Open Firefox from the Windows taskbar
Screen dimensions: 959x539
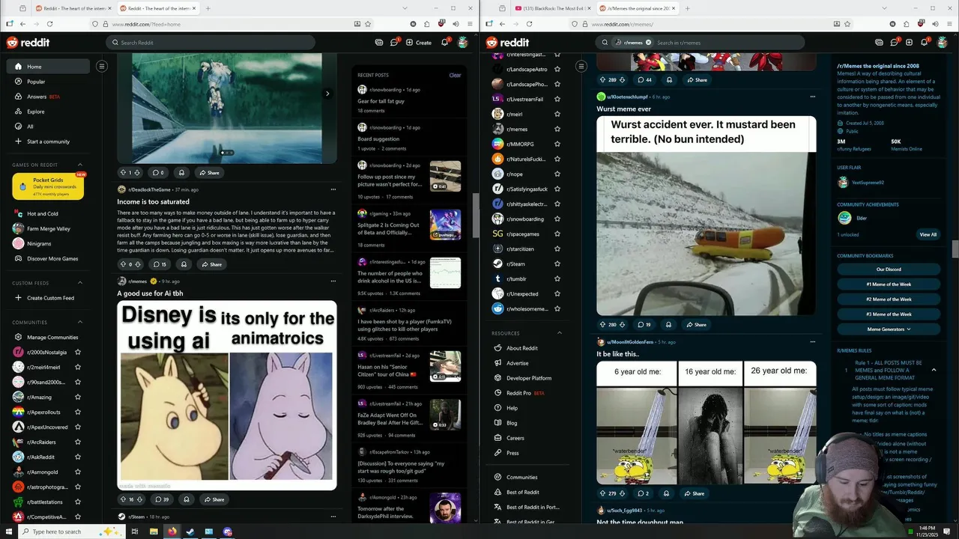(x=172, y=532)
